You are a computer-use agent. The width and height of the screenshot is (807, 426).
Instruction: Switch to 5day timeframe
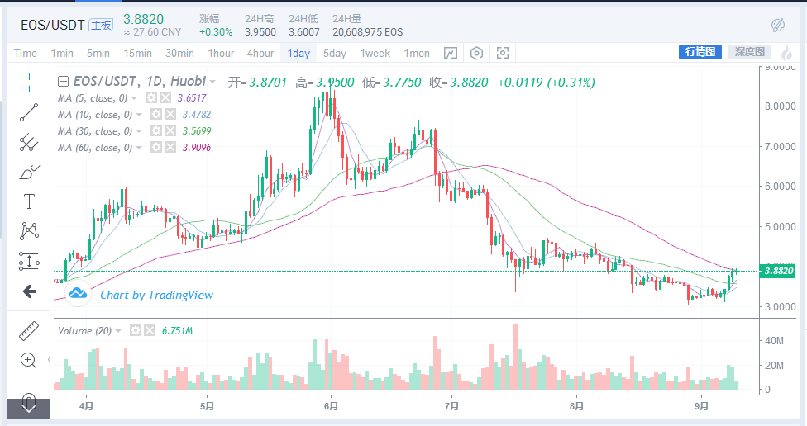(x=335, y=53)
